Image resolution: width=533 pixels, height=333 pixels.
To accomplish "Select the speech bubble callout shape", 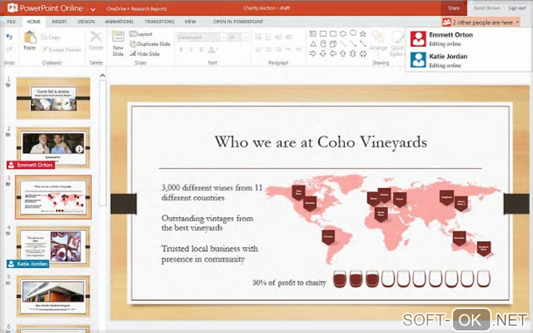I will [353, 33].
